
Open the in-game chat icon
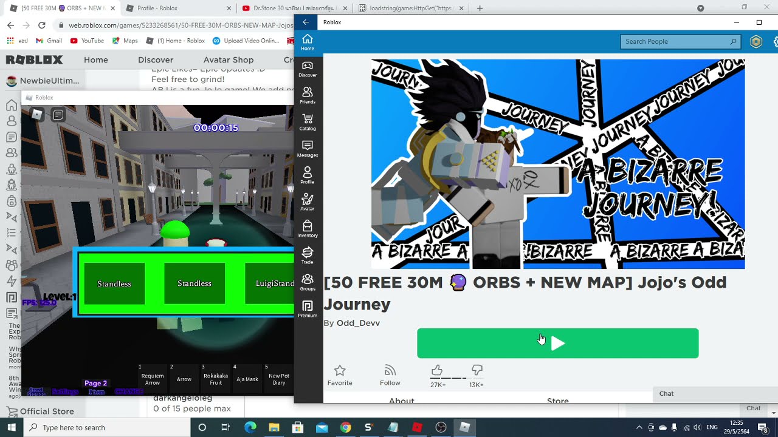tap(58, 114)
